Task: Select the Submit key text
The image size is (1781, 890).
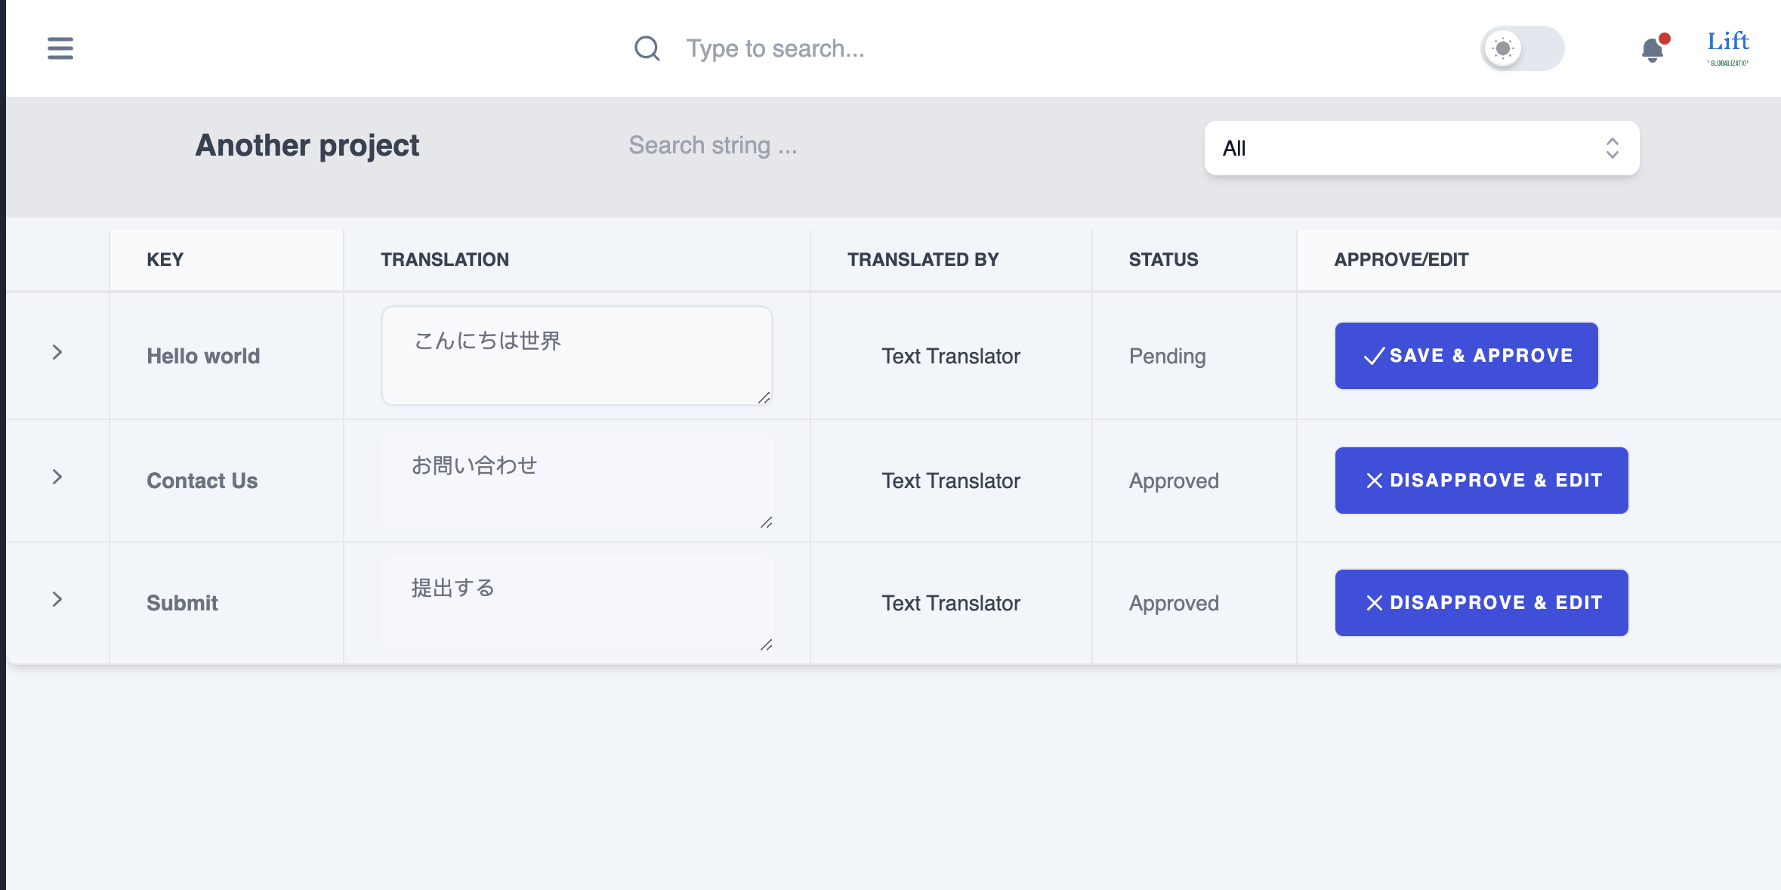Action: point(182,603)
